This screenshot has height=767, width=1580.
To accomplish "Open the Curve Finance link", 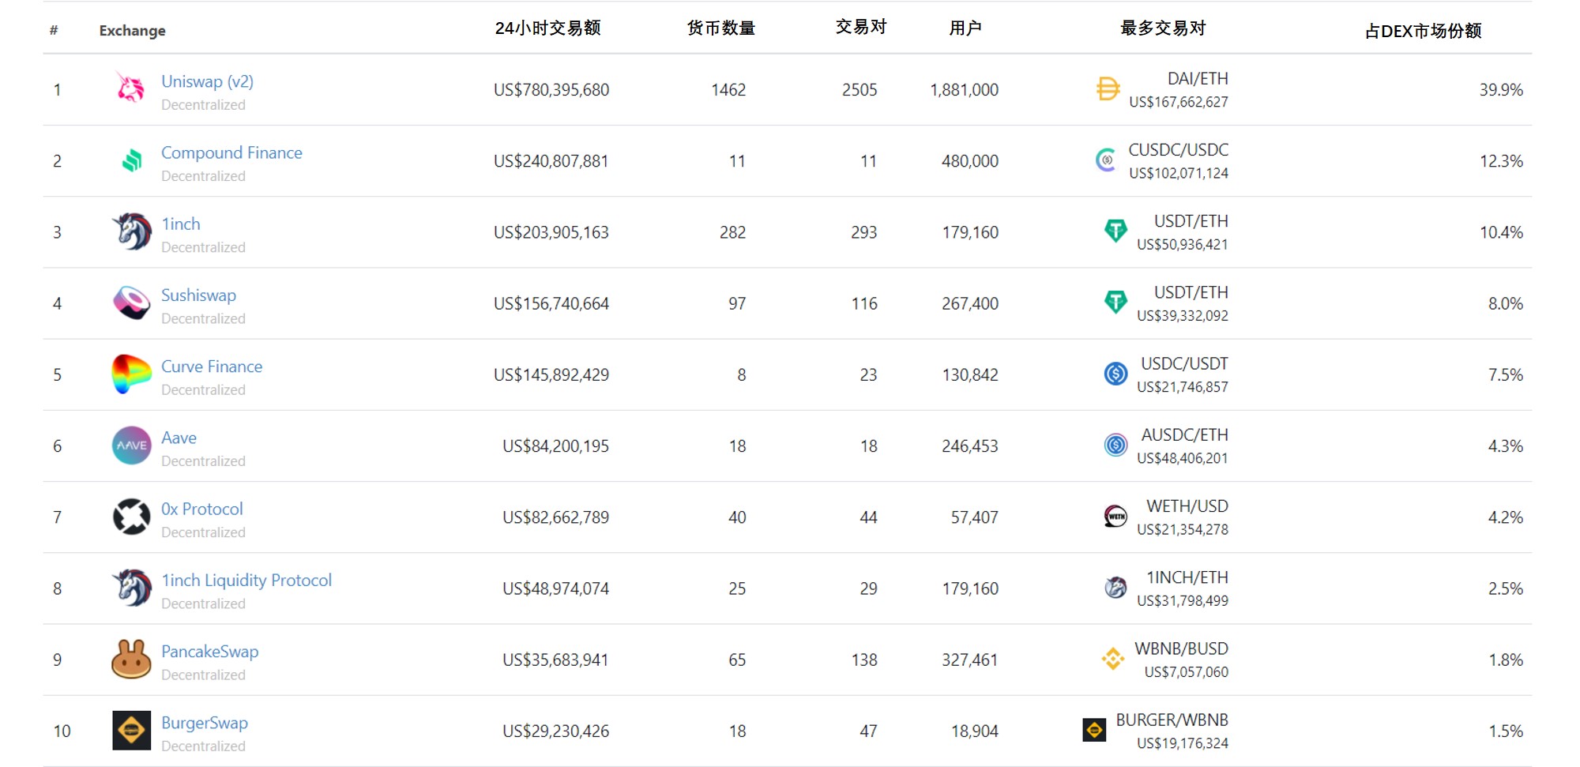I will [212, 367].
